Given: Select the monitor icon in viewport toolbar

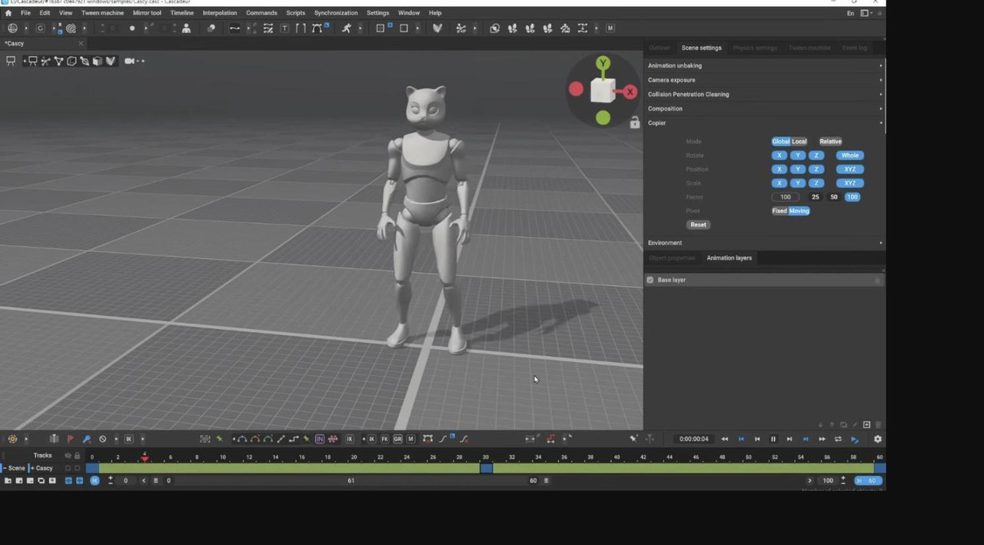Looking at the screenshot, I should pos(11,61).
